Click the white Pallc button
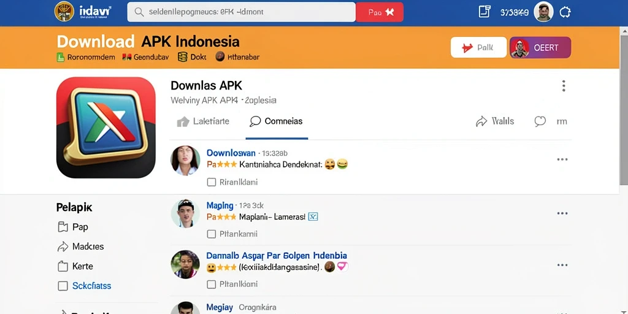 [x=478, y=48]
